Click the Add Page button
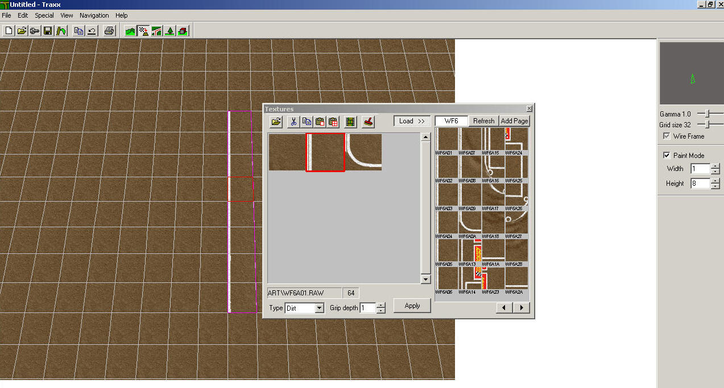Screen dimensions: 724x388 pos(514,121)
